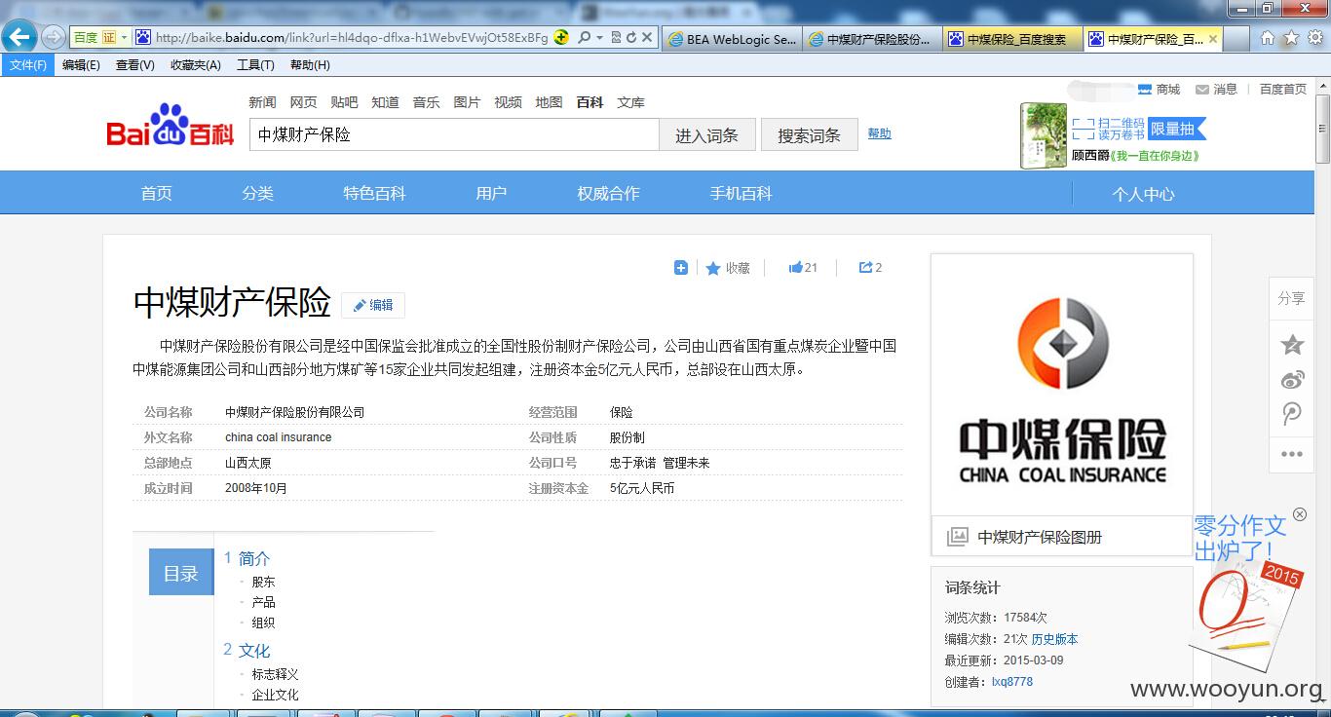Click the book cover ad thumbnail
Viewport: 1331px width, 717px height.
(1043, 135)
